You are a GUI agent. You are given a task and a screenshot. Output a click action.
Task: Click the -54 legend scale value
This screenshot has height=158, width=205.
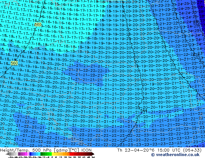(10, 157)
